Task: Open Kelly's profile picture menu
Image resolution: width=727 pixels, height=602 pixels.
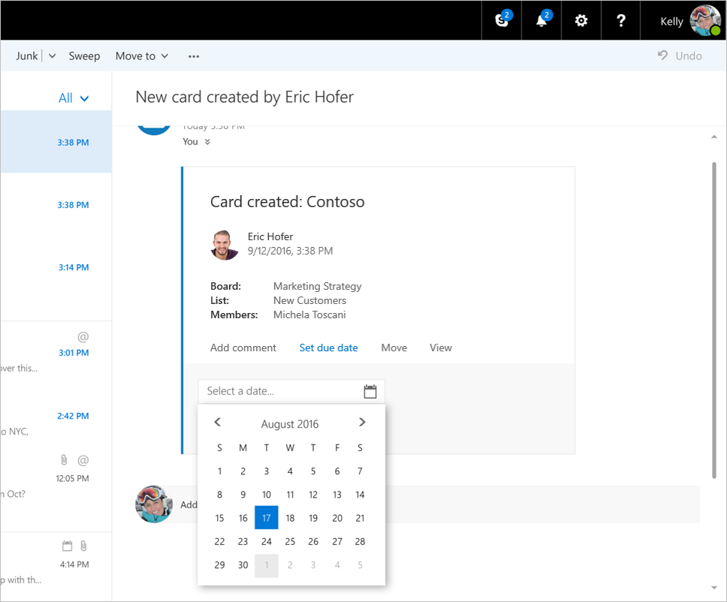Action: pos(705,21)
